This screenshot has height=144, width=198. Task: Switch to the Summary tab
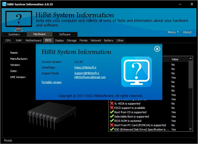(14, 34)
